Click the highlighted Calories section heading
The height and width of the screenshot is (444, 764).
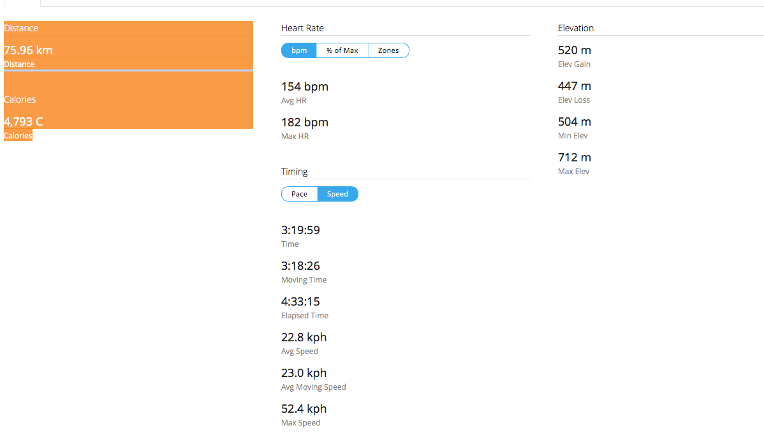pos(20,100)
